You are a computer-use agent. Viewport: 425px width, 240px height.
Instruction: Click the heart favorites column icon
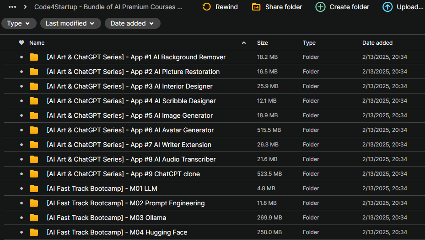[22, 42]
